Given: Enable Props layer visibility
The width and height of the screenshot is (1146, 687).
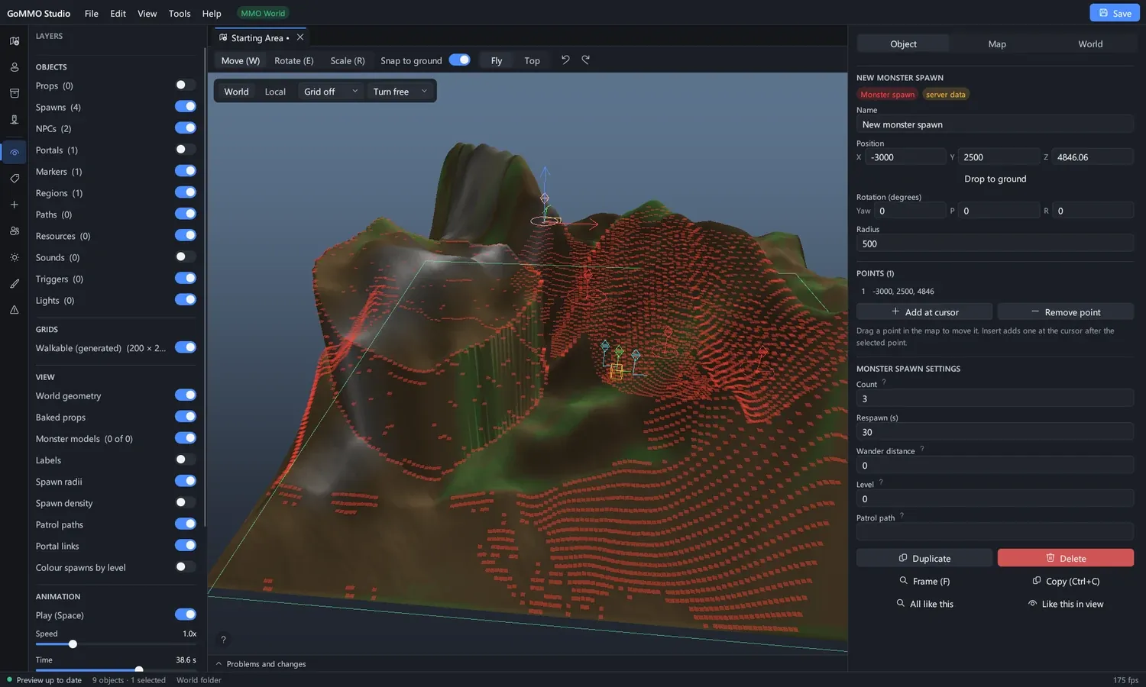Looking at the screenshot, I should pos(186,85).
